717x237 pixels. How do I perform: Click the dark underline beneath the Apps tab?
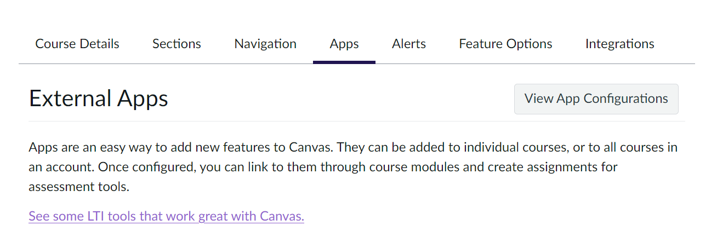[344, 62]
